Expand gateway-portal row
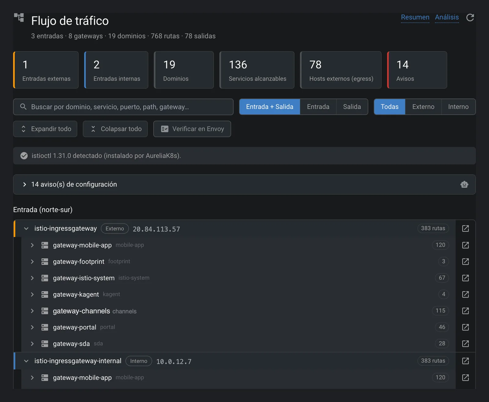 [x=32, y=327]
